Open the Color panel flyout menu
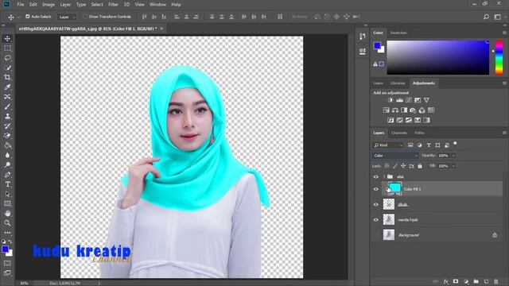The image size is (509, 286). tap(504, 33)
